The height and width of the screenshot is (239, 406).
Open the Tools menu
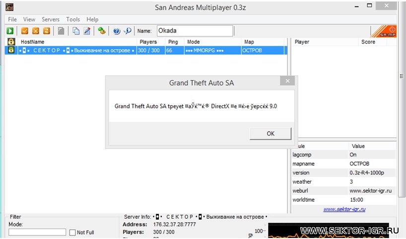point(73,19)
